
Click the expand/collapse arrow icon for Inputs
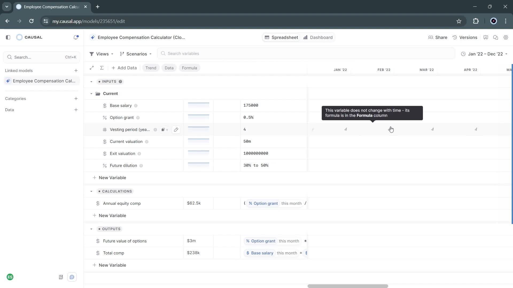(x=91, y=81)
